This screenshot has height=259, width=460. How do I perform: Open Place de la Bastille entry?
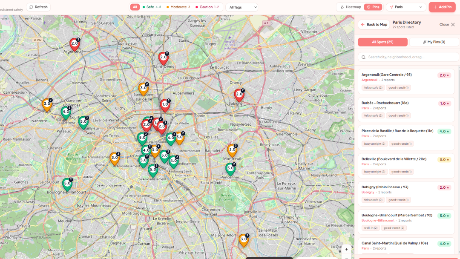click(x=406, y=138)
